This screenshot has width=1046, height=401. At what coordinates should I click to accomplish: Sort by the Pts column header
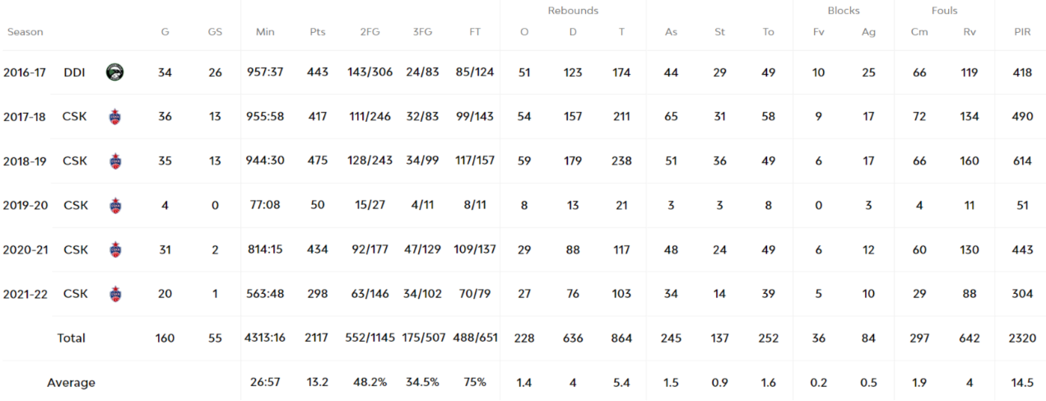318,32
